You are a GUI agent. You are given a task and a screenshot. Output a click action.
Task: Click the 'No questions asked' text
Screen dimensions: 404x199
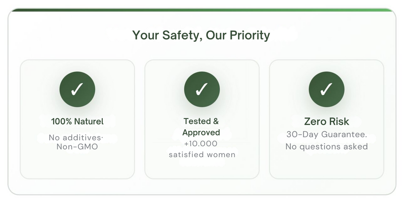tap(326, 147)
